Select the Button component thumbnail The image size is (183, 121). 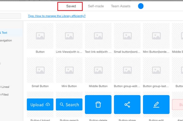point(40,36)
